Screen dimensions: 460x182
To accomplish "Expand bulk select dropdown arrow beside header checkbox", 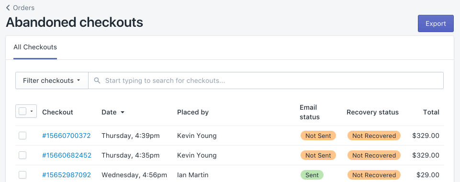I will 32,112.
